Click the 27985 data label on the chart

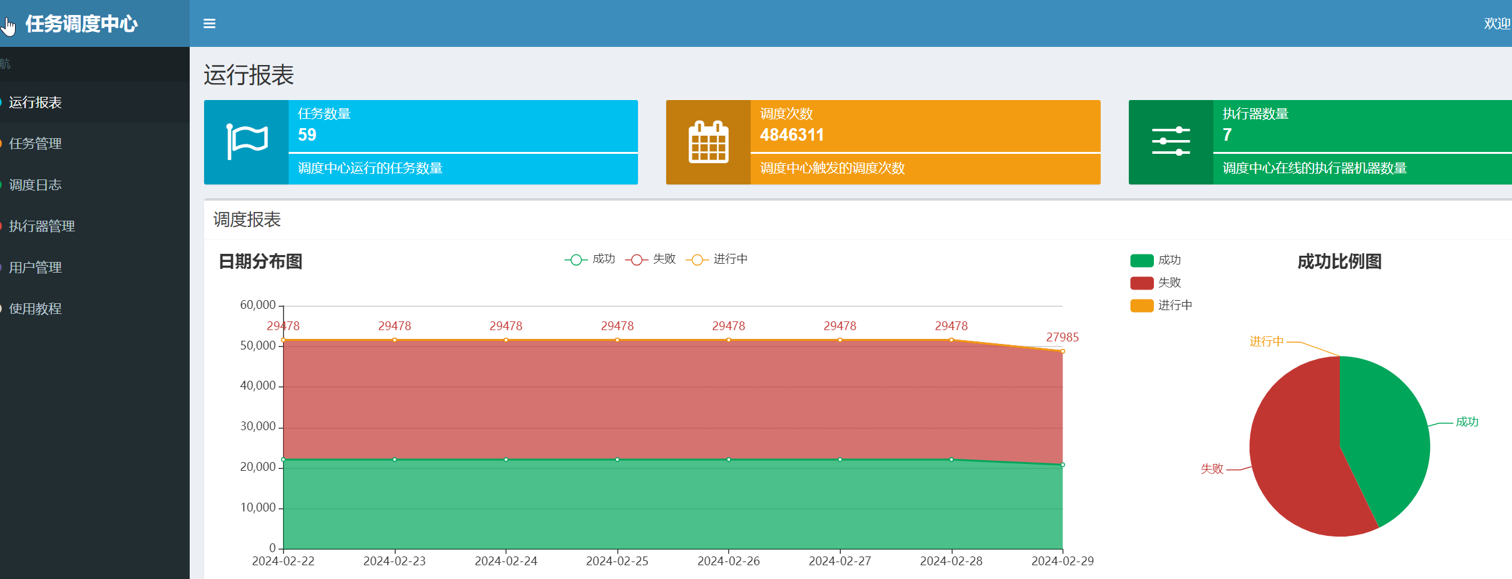click(x=1062, y=337)
